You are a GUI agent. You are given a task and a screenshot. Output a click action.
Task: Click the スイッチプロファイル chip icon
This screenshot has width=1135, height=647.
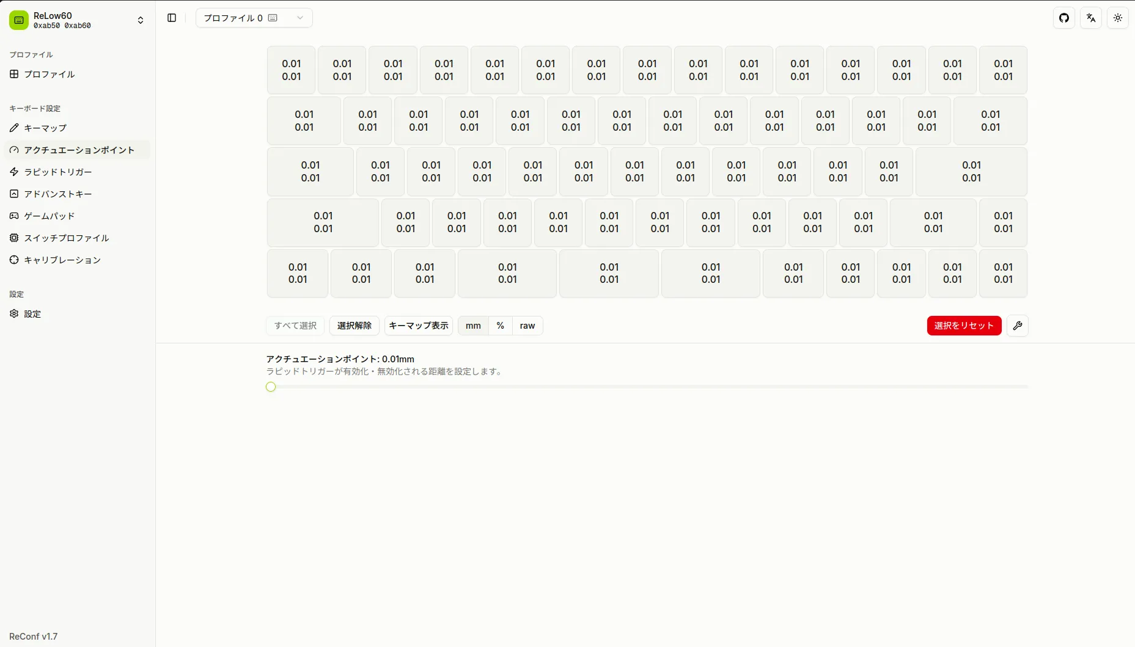(x=14, y=238)
